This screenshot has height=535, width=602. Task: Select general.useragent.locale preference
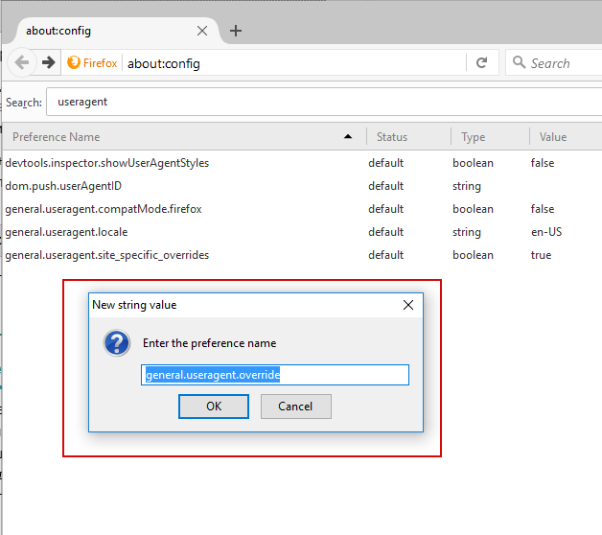tap(303, 232)
